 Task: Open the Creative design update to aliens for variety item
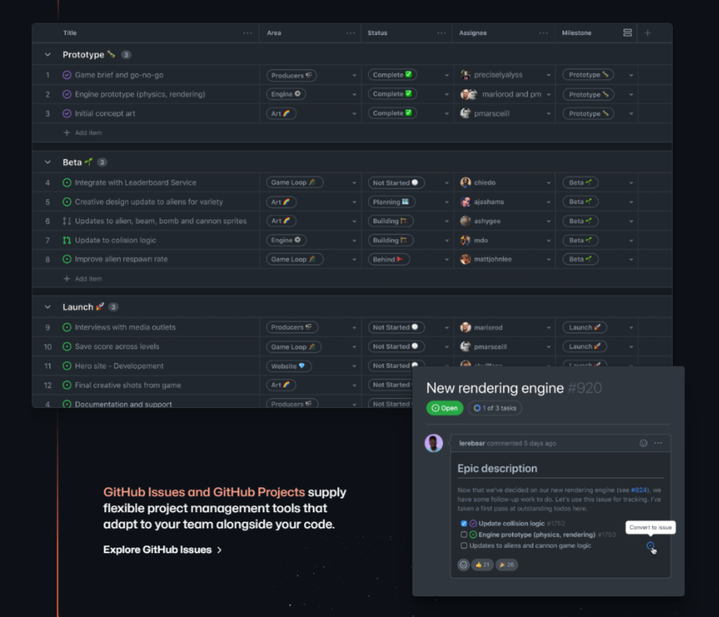point(149,202)
